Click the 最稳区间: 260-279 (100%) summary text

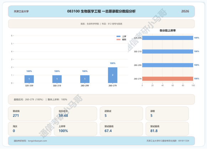[29, 99]
